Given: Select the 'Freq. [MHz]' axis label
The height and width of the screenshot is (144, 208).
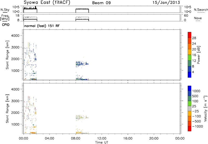Looking at the screenshot, I should point(5,17).
